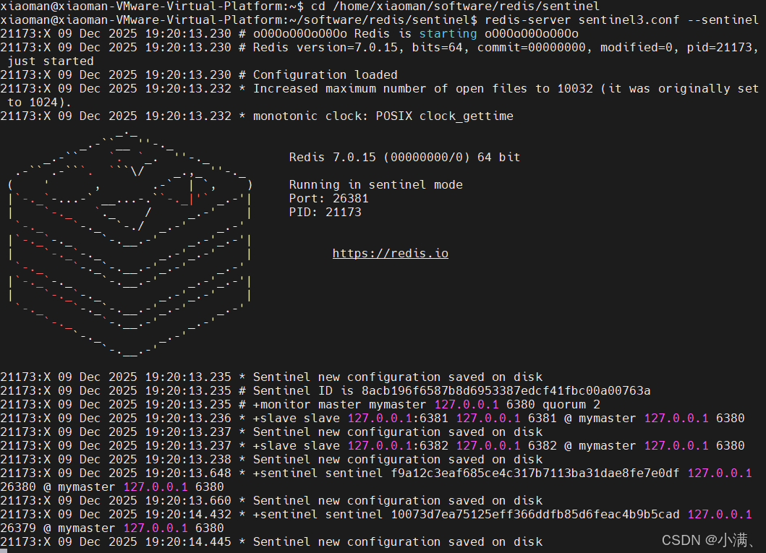Screen dimensions: 766x553
Task: Click the 'quorum 2' text
Action: tap(571, 404)
